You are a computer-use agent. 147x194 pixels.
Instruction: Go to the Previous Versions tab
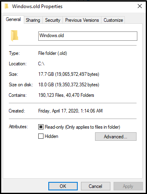point(82,20)
